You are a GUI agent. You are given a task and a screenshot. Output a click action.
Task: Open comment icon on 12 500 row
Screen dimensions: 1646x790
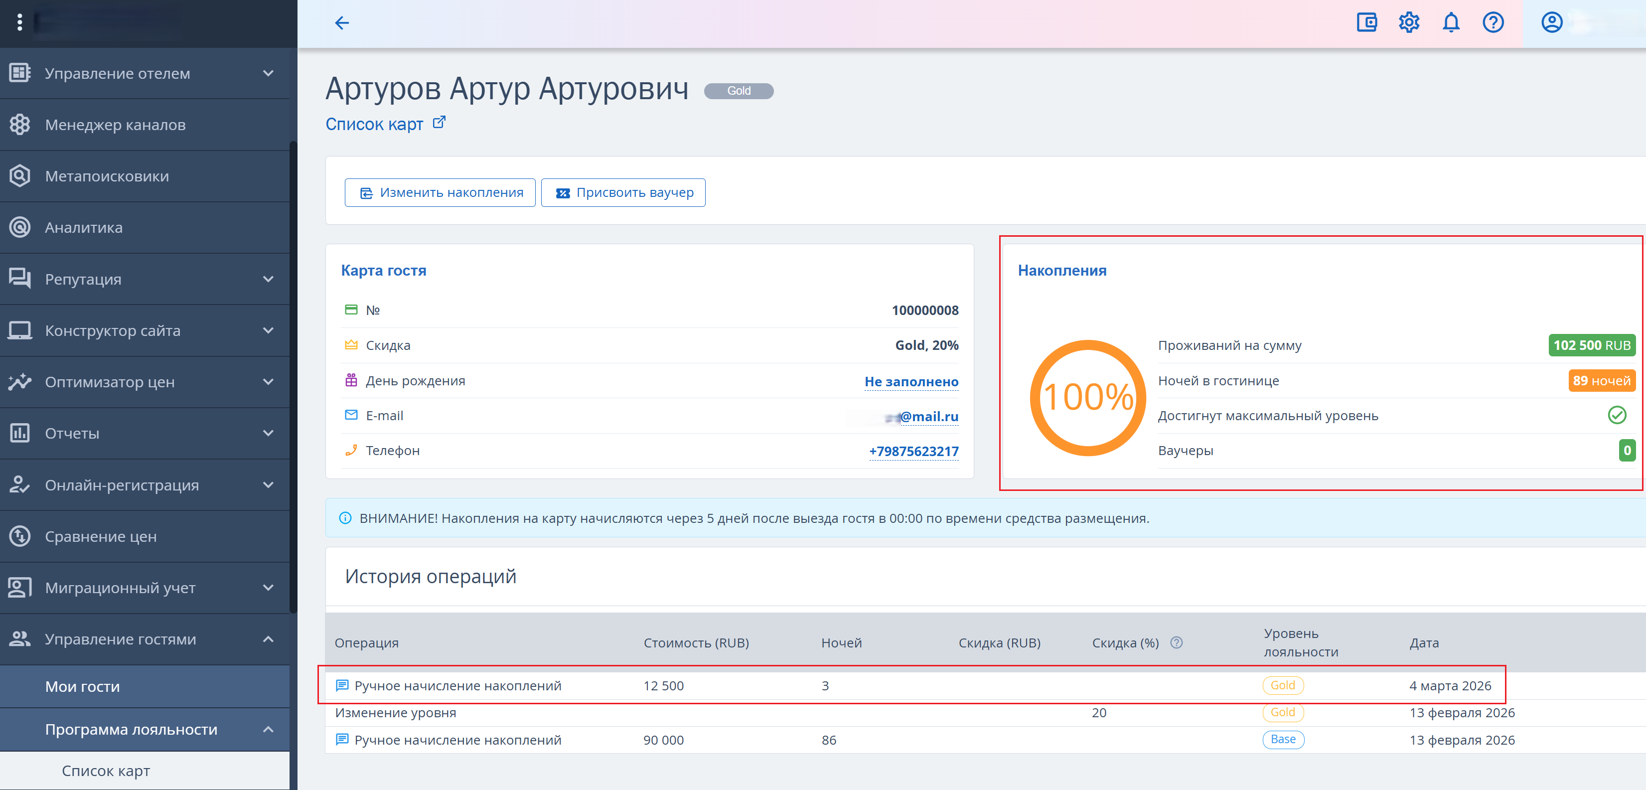tap(342, 685)
